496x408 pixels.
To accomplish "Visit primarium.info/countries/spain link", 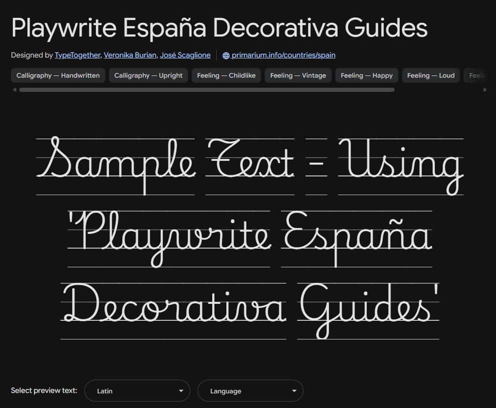I will (x=283, y=55).
